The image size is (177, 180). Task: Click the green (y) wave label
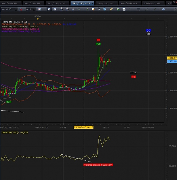click(x=98, y=44)
